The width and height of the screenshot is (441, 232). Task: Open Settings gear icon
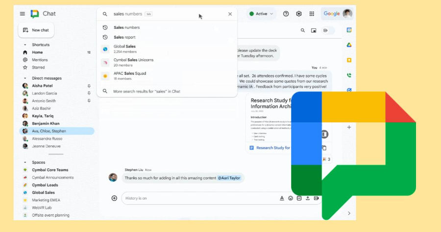(x=299, y=14)
